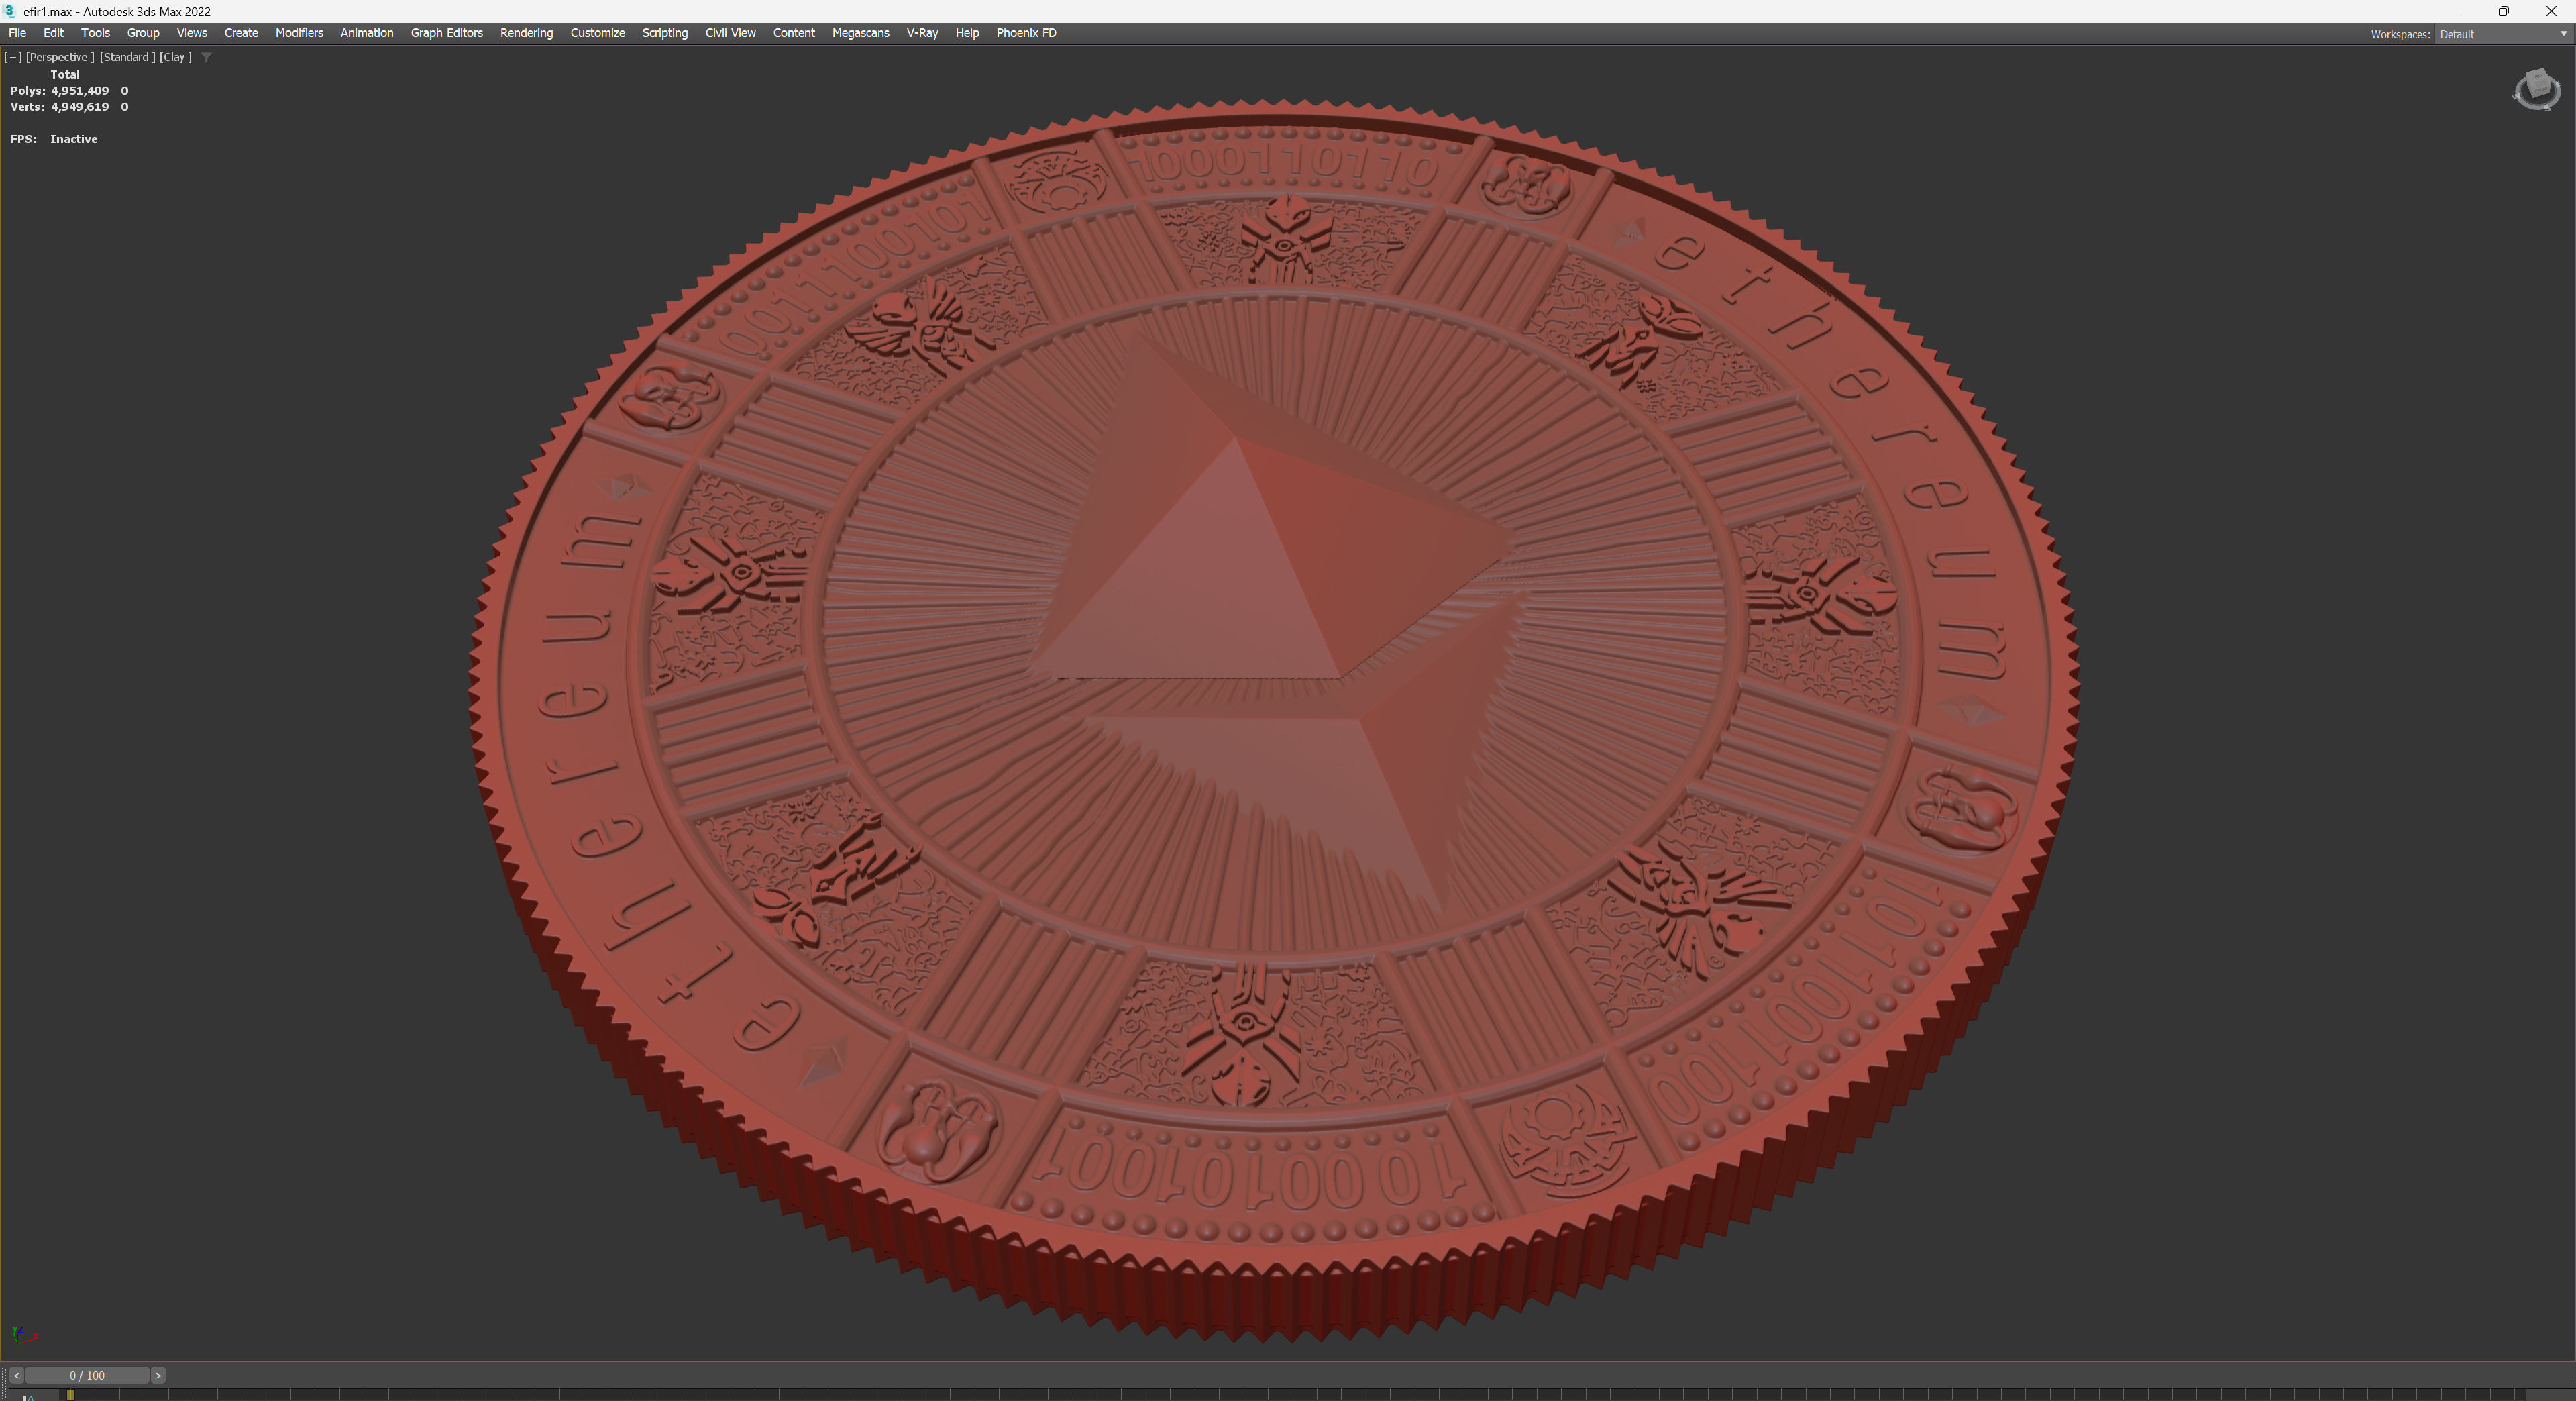Step to next frame with right arrow

[x=157, y=1375]
